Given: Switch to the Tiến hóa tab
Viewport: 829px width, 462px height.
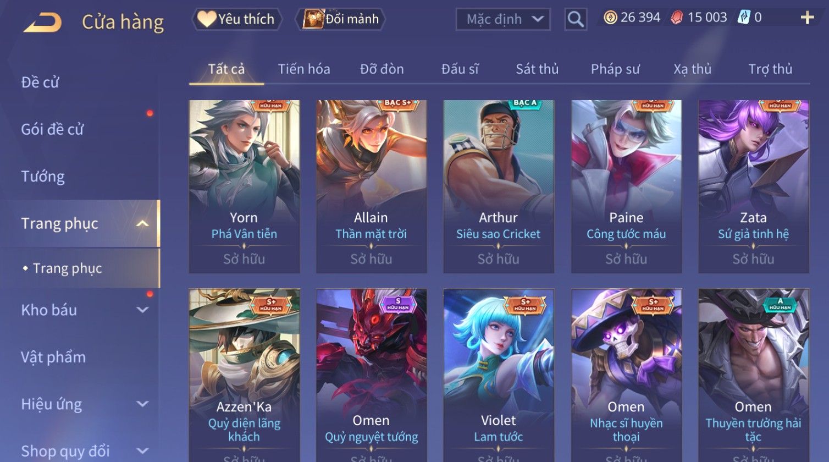Looking at the screenshot, I should 304,69.
